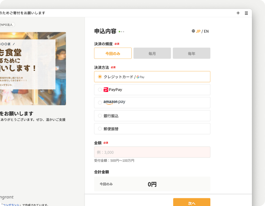Click the 決済の頻度 label
The width and height of the screenshot is (265, 206).
tap(103, 44)
